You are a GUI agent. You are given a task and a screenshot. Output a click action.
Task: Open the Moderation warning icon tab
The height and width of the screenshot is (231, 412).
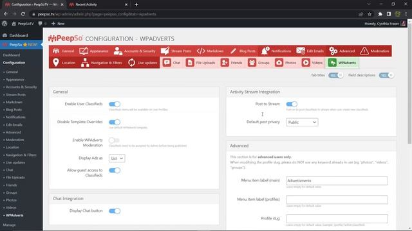pyautogui.click(x=364, y=51)
